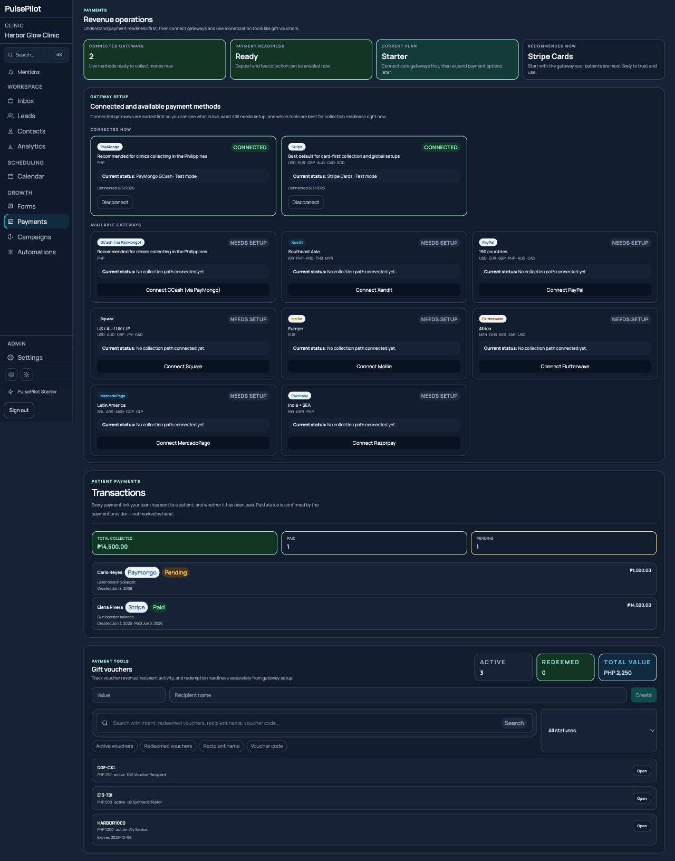Click the Create voucher button
This screenshot has width=675, height=861.
(643, 695)
